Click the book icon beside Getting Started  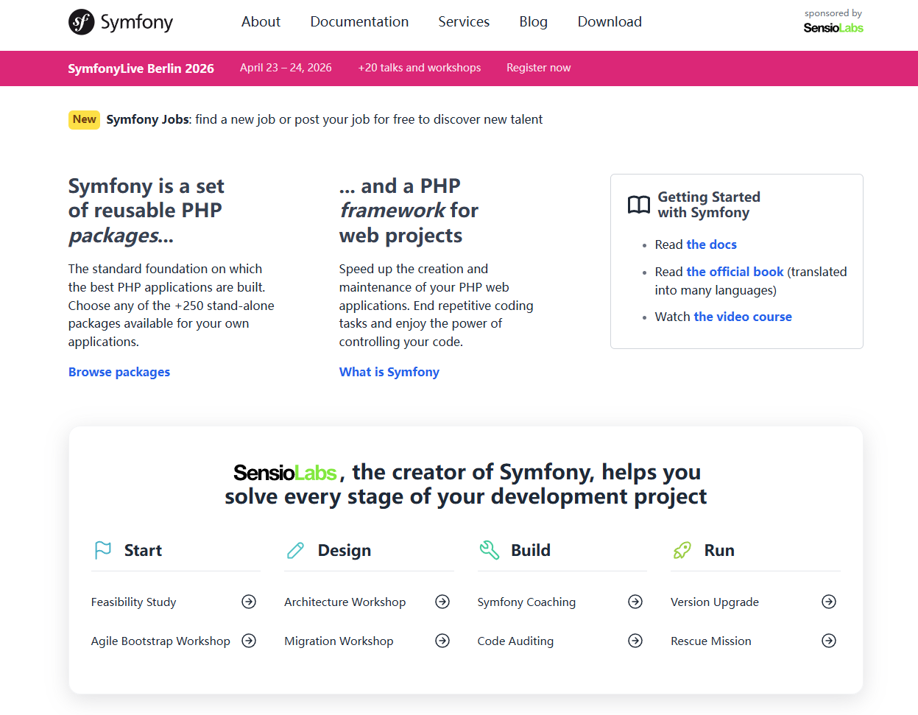pos(638,205)
